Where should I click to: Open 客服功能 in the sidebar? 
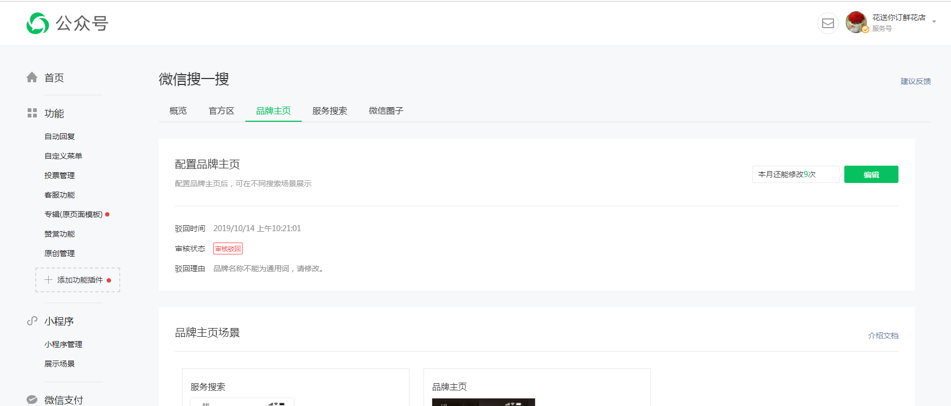pyautogui.click(x=60, y=195)
